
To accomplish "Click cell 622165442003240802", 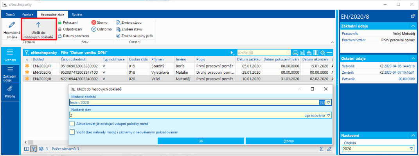I will 81,79.
